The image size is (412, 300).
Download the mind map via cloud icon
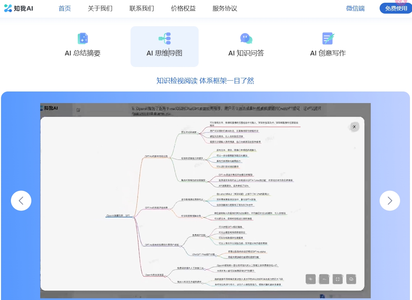coord(351,279)
